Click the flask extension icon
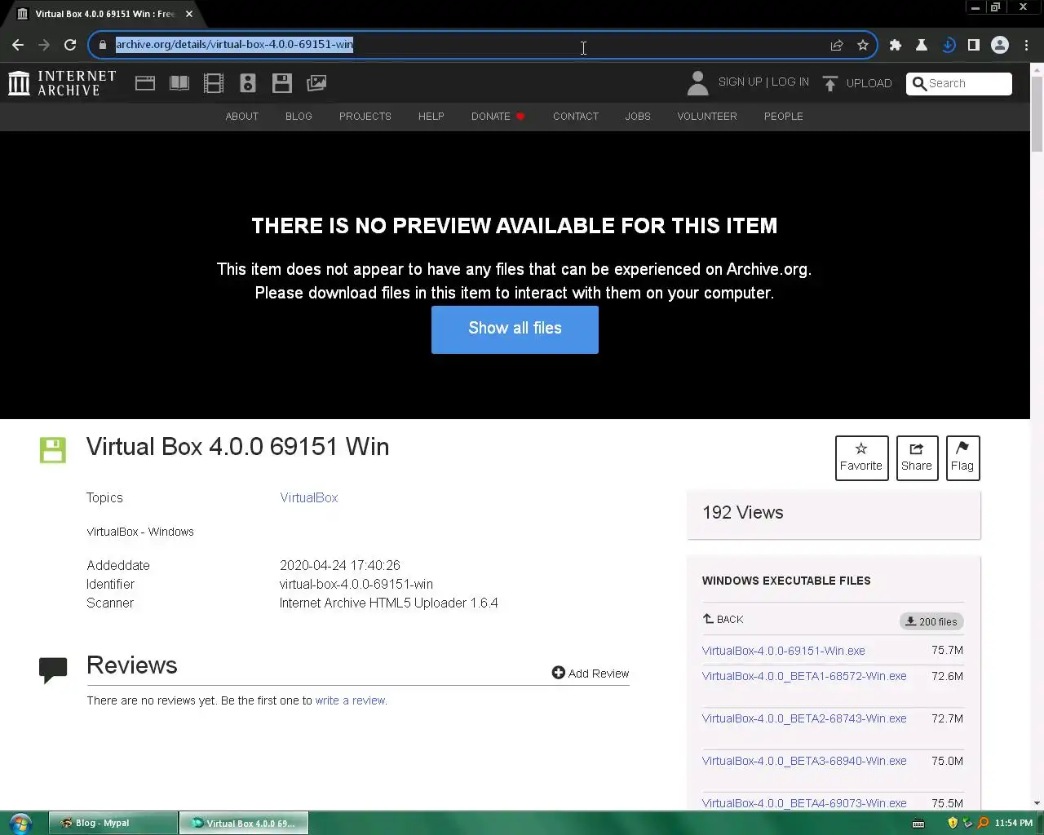This screenshot has width=1044, height=835. pos(922,45)
